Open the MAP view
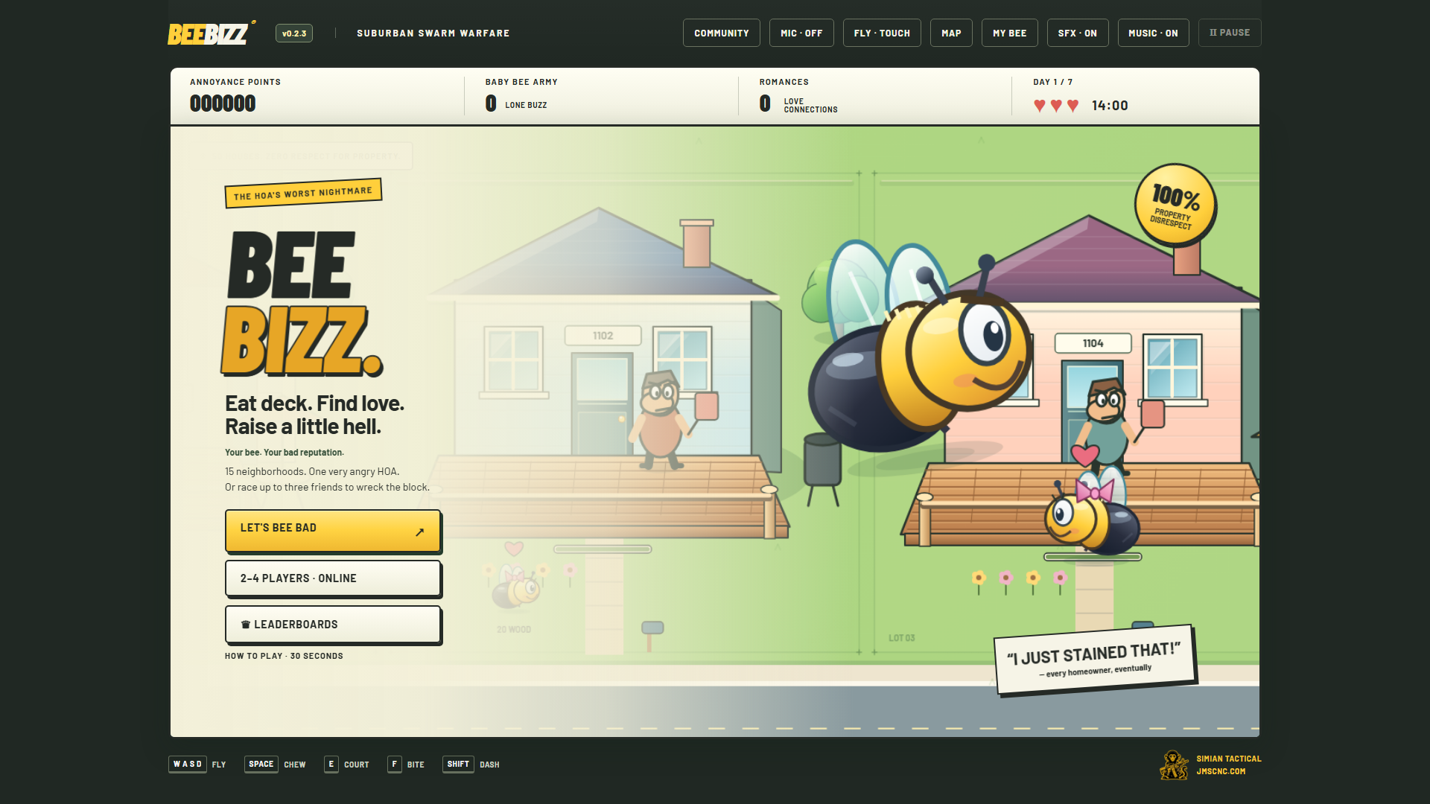1430x804 pixels. (951, 33)
